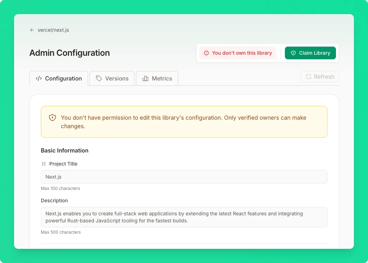Go back via vercel/next.js link
Screen dimensions: 368x263
(x=53, y=30)
